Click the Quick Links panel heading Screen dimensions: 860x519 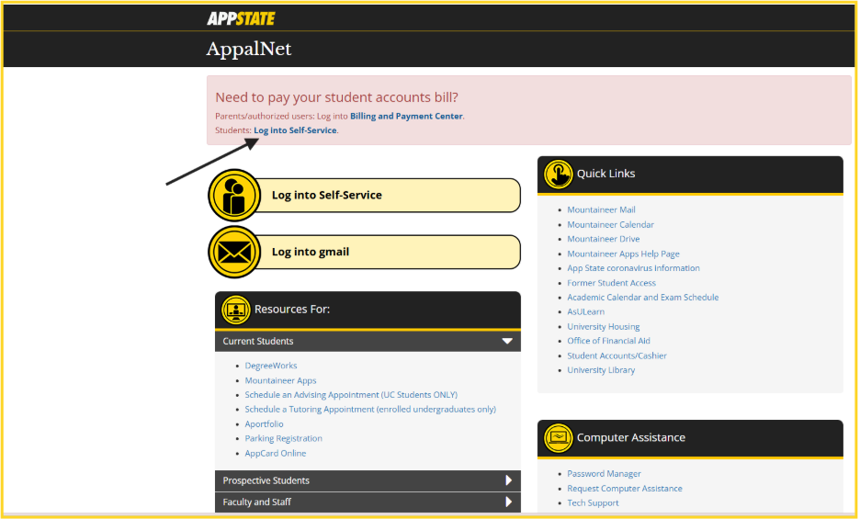[x=606, y=174]
